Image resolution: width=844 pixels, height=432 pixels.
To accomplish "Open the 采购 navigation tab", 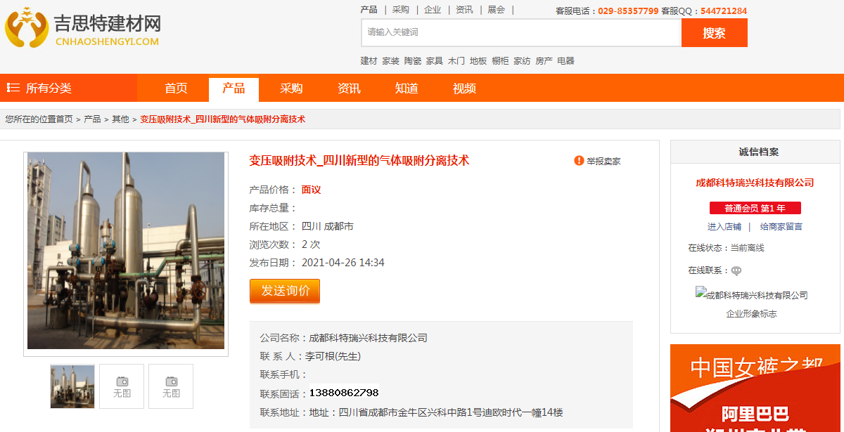I will pyautogui.click(x=291, y=89).
